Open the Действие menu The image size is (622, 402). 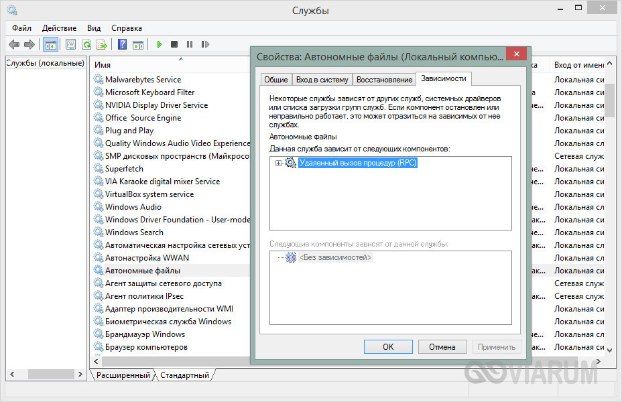pyautogui.click(x=59, y=28)
